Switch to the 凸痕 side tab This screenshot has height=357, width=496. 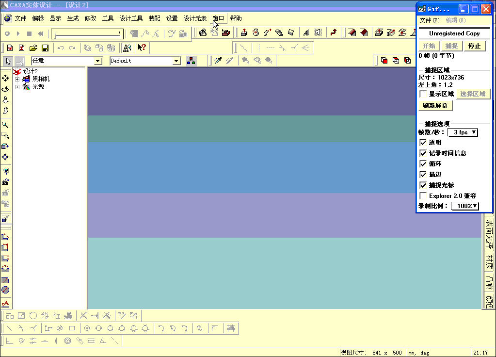489,283
